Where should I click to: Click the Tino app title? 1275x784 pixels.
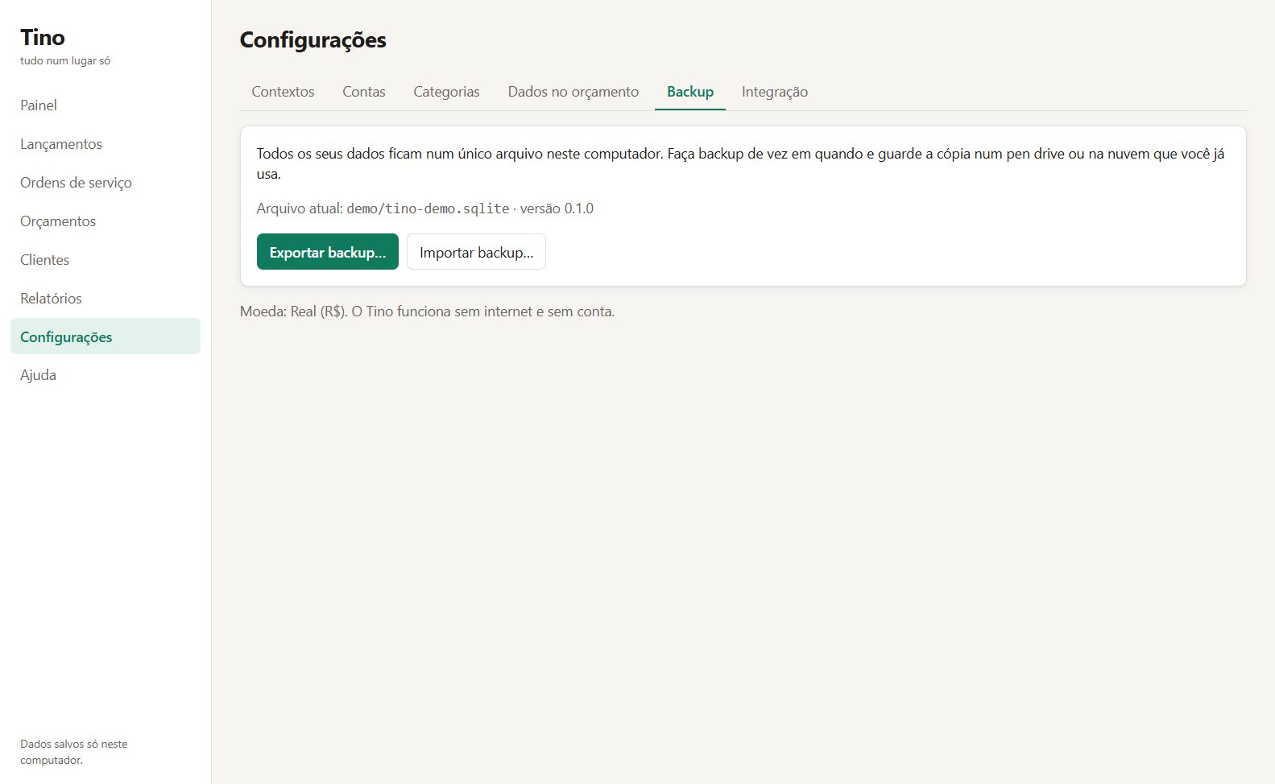click(43, 37)
